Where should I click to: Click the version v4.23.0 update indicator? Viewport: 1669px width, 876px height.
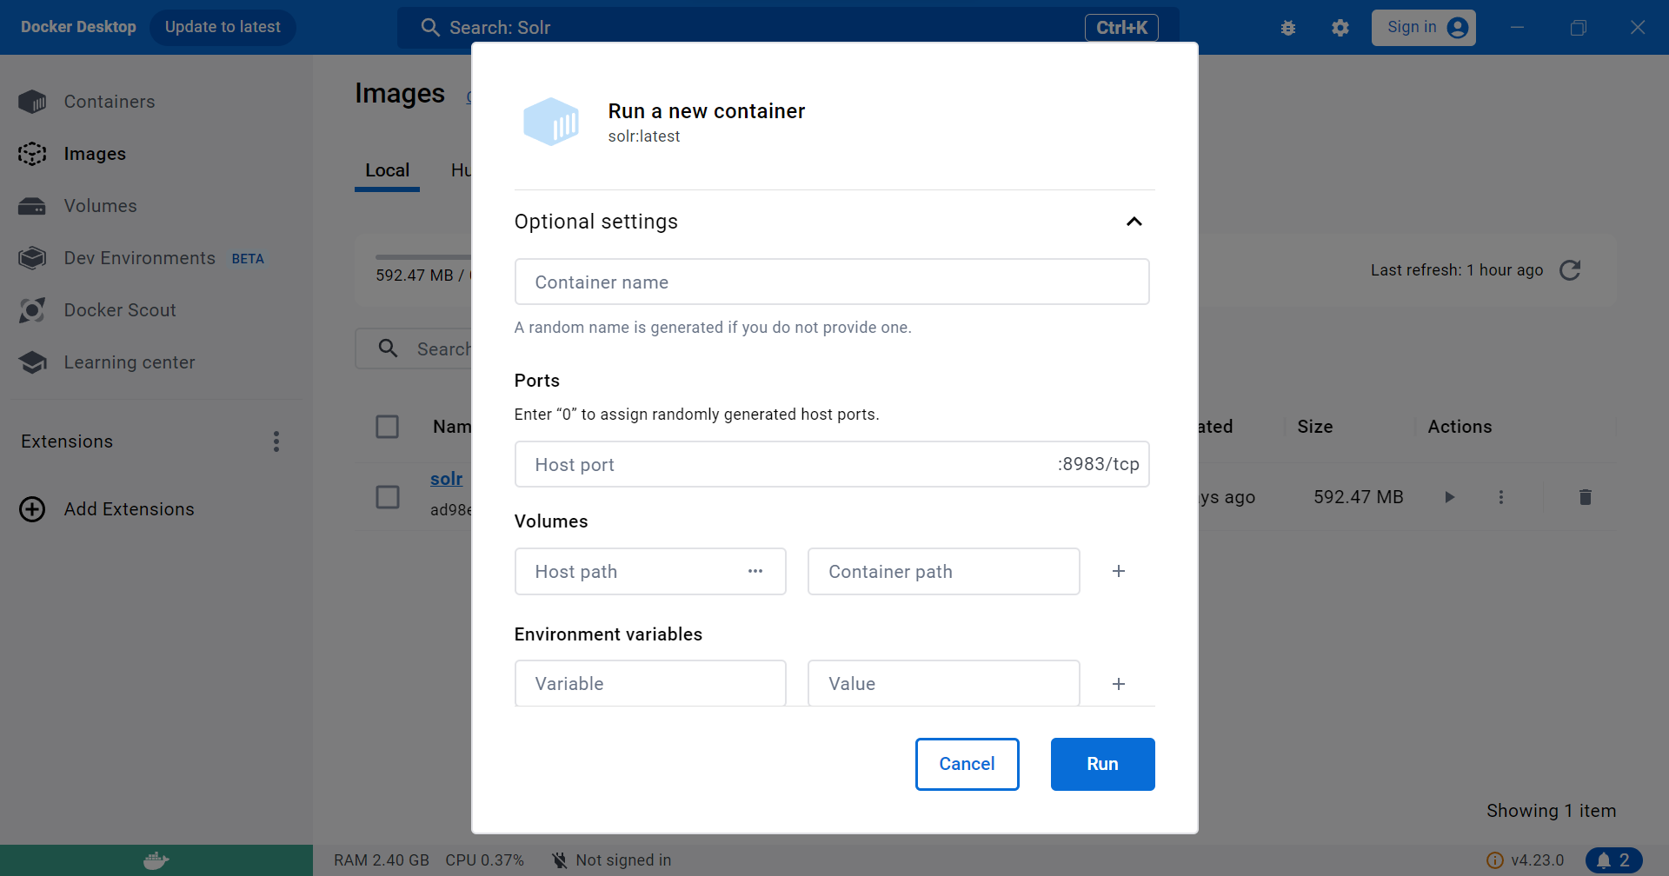tap(1526, 860)
